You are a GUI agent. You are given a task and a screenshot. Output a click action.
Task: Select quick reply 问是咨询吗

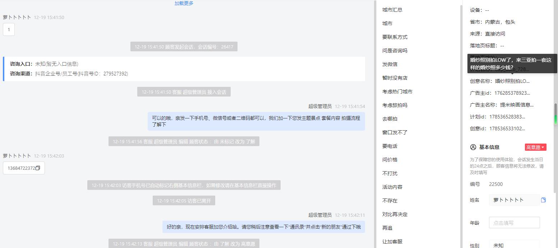point(395,51)
